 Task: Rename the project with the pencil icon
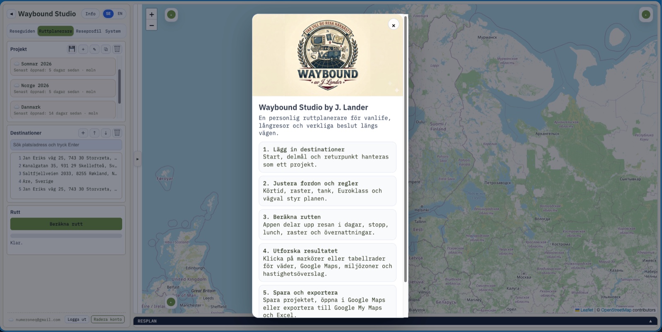point(94,49)
